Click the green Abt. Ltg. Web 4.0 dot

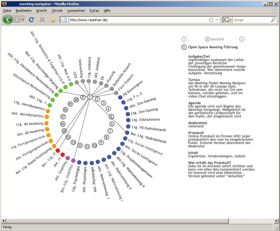[71, 84]
